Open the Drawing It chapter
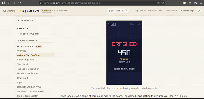Image resolution: width=204 pixels, height=99 pixels. pos(22,78)
